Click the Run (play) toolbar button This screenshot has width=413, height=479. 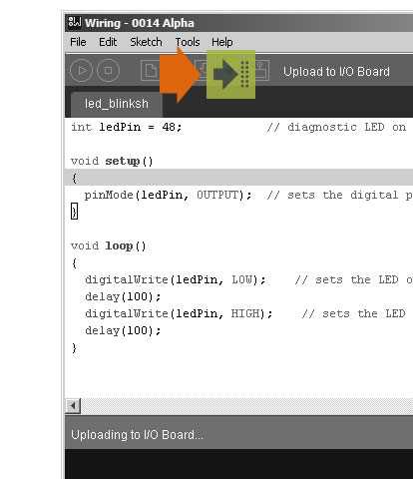point(81,70)
